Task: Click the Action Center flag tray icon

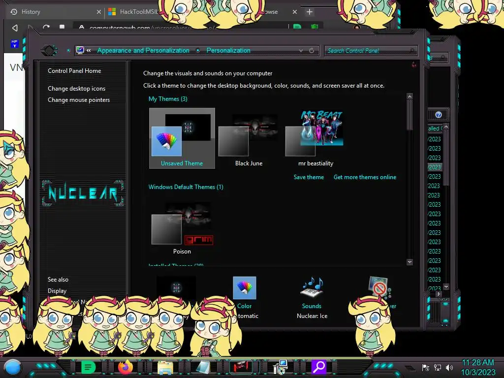Action: 426,367
